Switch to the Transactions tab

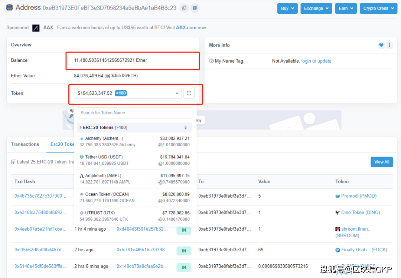click(25, 144)
